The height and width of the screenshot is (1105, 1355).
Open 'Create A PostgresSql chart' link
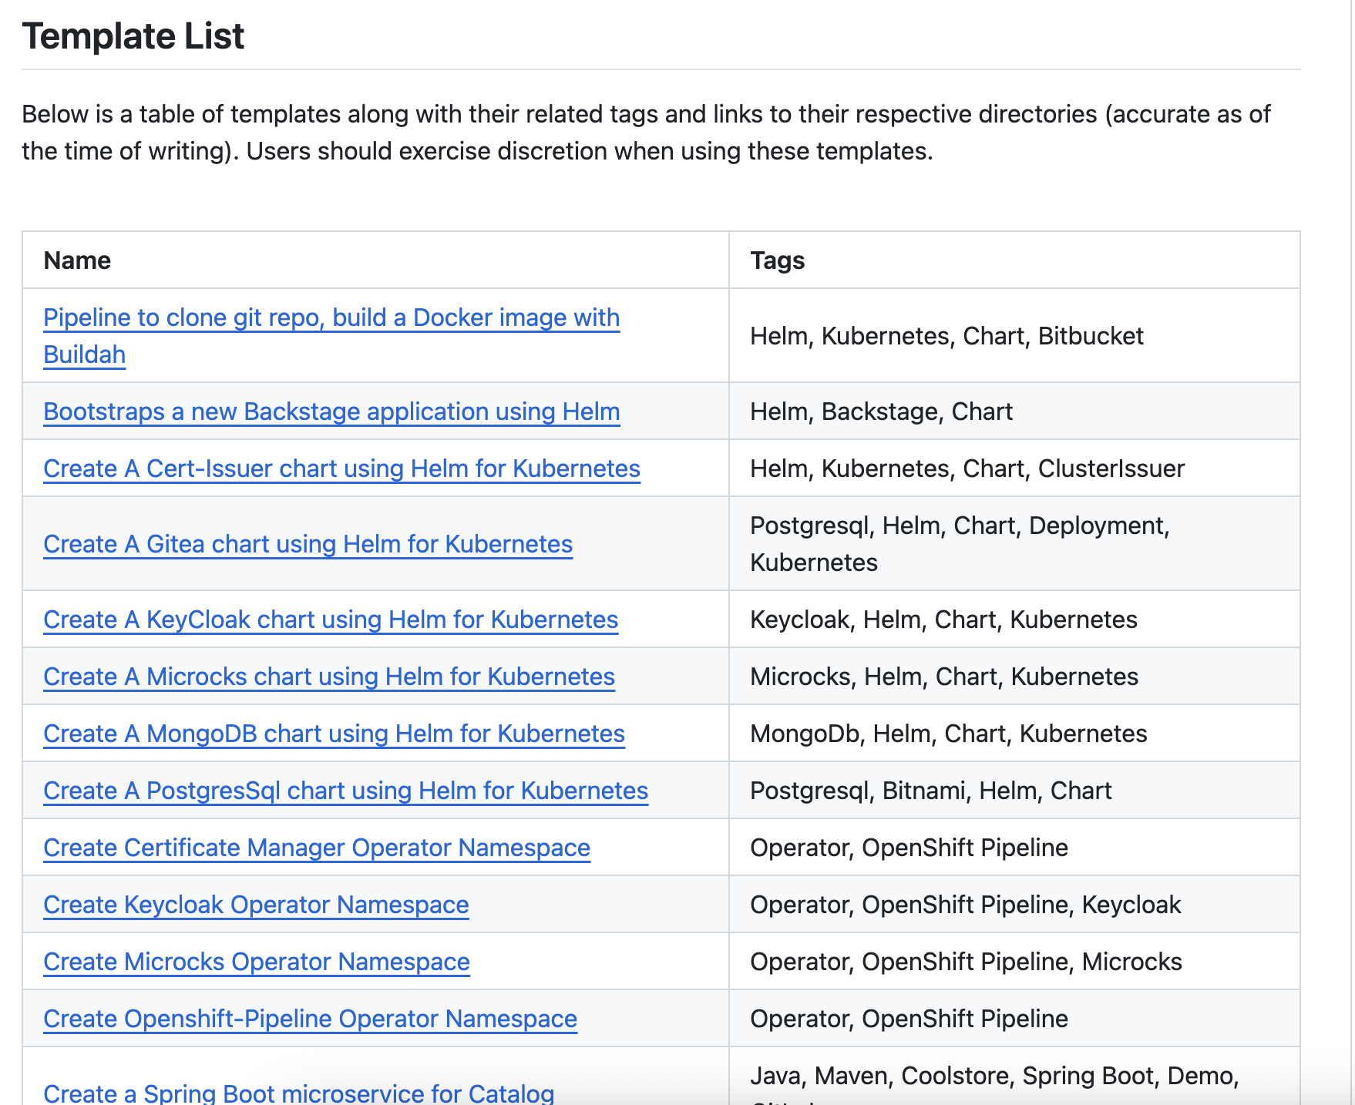[345, 791]
